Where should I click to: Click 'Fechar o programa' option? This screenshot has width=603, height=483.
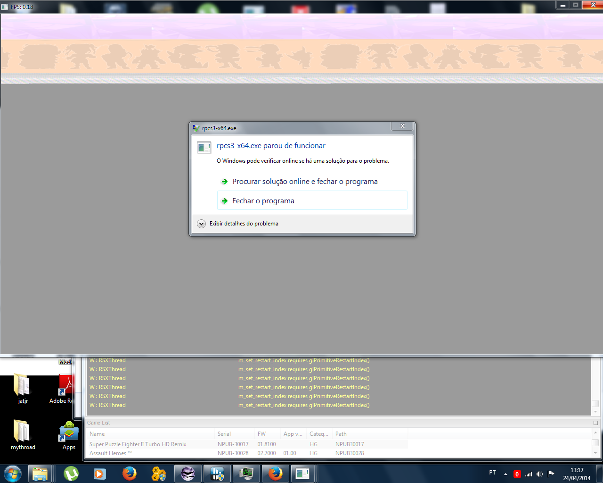[263, 201]
